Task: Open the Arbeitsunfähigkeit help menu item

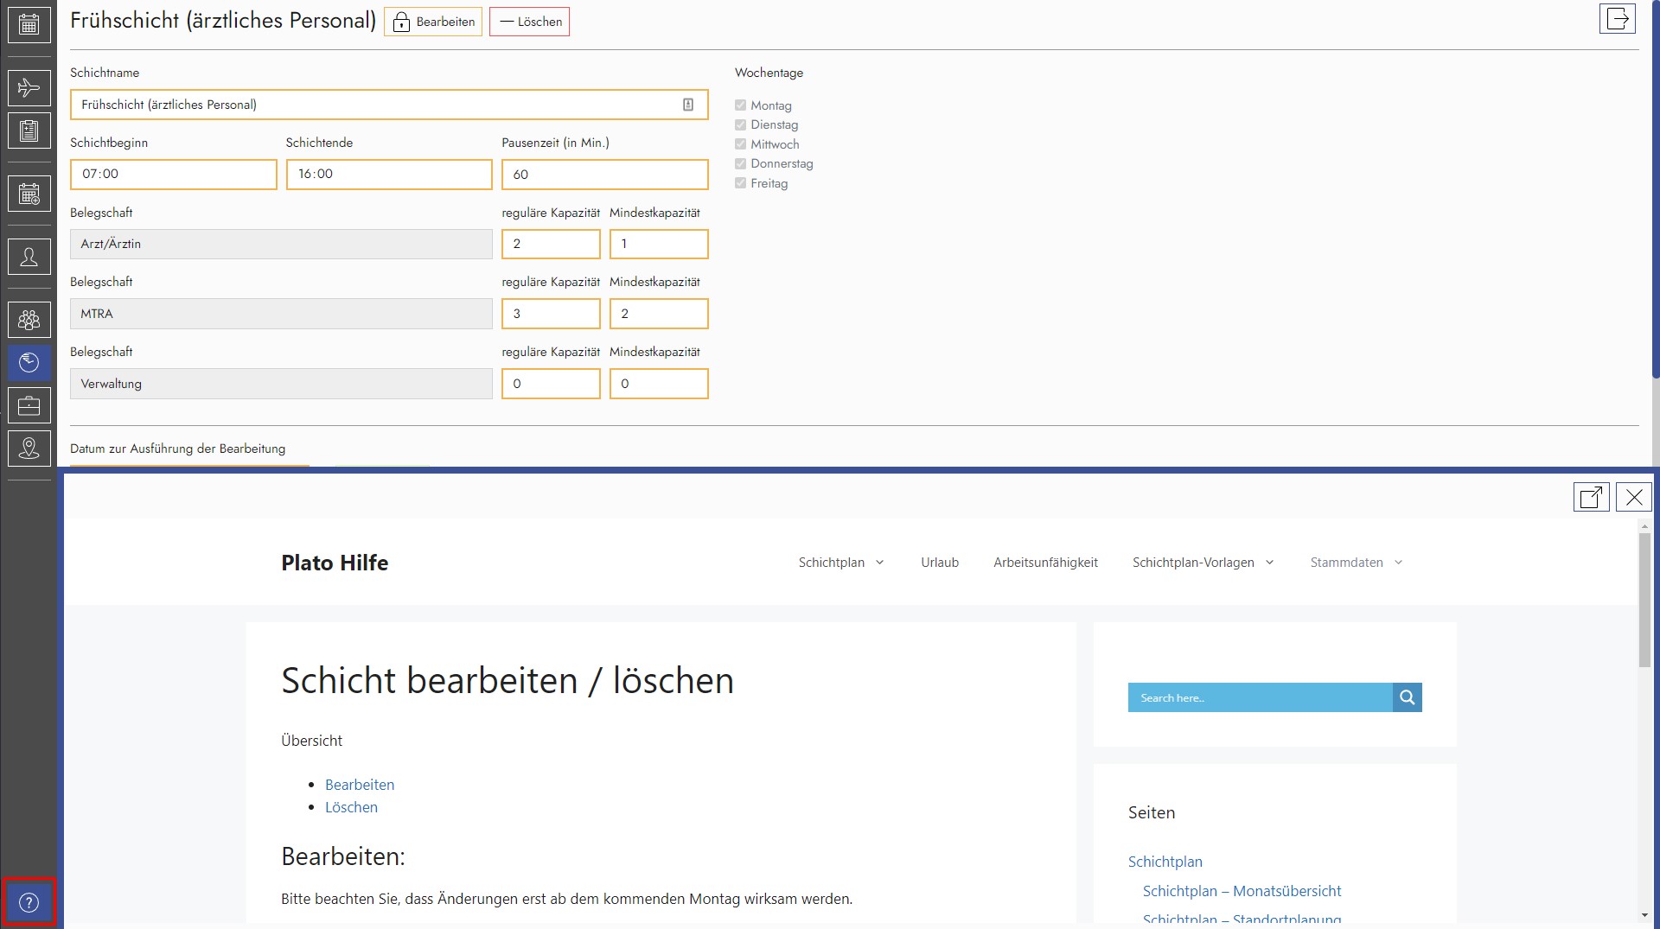Action: click(1045, 563)
